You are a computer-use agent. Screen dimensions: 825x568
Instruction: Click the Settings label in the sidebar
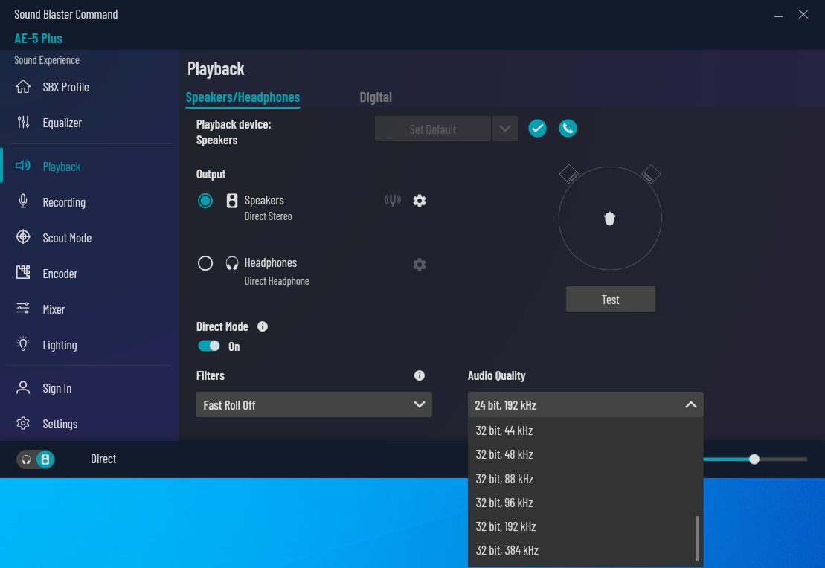point(60,424)
